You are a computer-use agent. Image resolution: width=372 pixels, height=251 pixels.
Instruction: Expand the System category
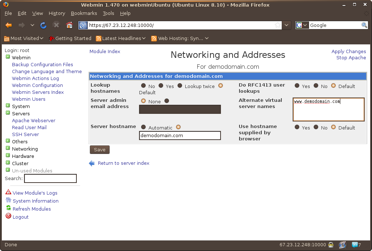tap(8, 106)
